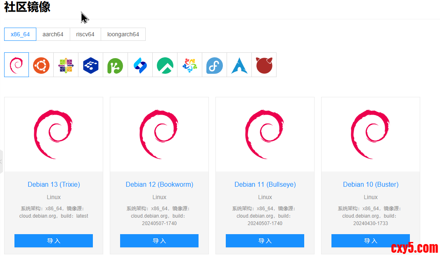The image size is (440, 256).
Task: Switch to the riscv64 architecture tab
Action: point(85,34)
